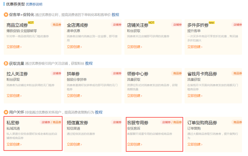Select the 客服专用券 card title
Image resolution: width=248 pixels, height=156 pixels.
pos(138,123)
